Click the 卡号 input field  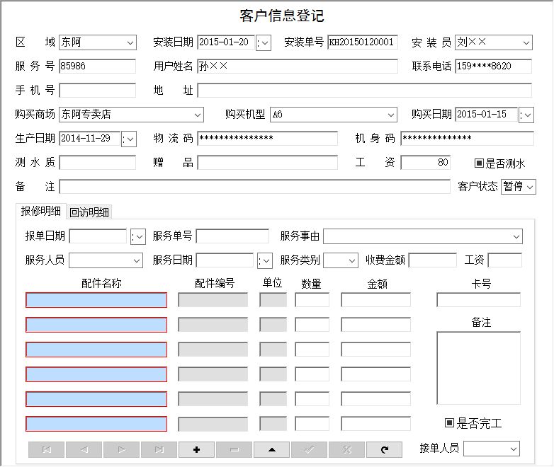click(479, 300)
